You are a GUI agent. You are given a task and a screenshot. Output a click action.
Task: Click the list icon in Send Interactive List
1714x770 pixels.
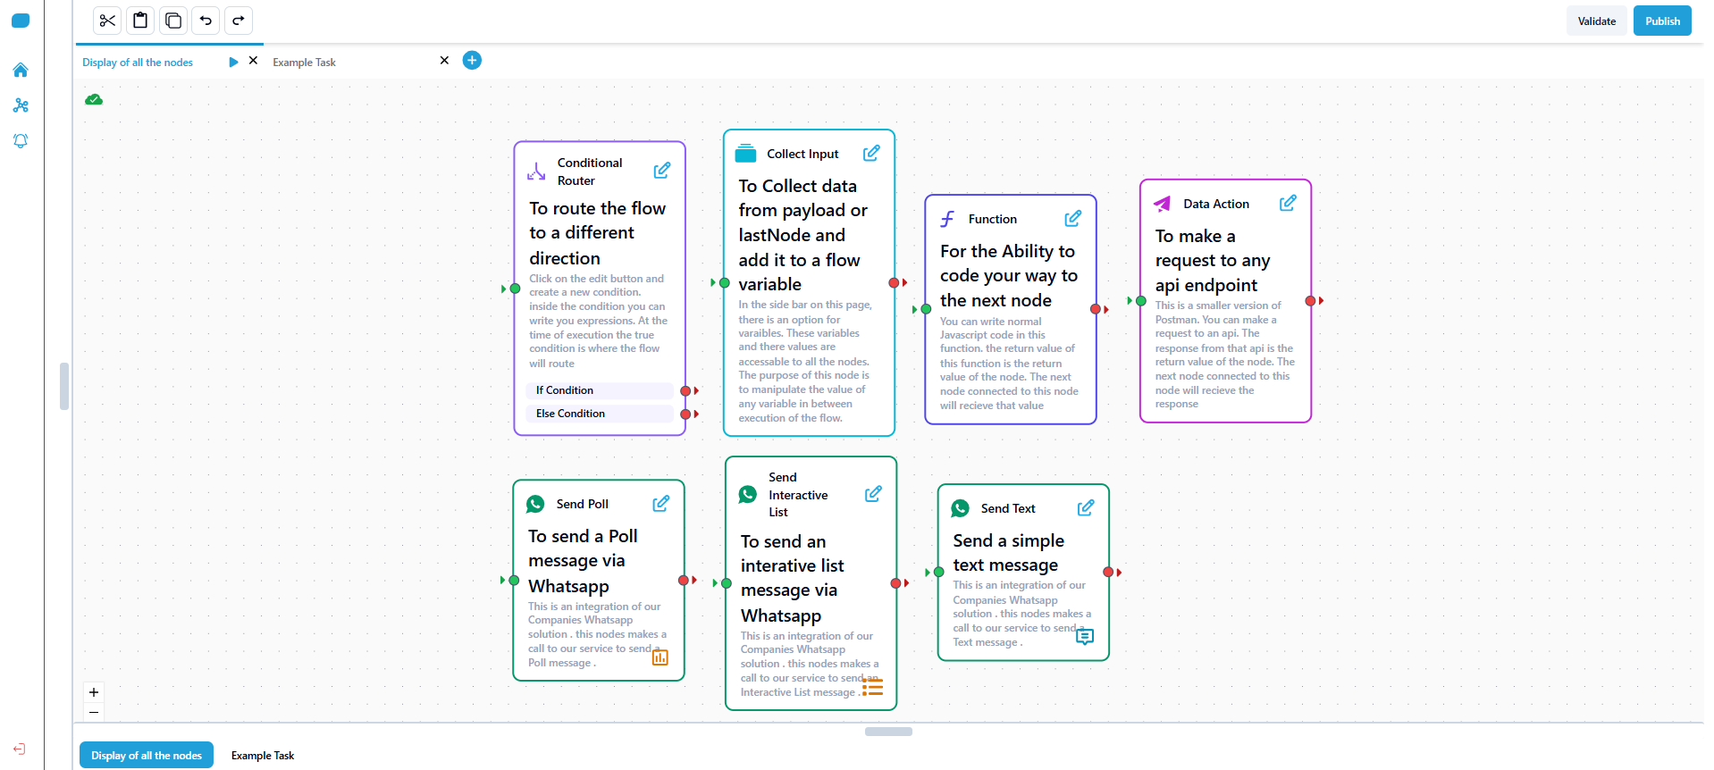pos(873,687)
